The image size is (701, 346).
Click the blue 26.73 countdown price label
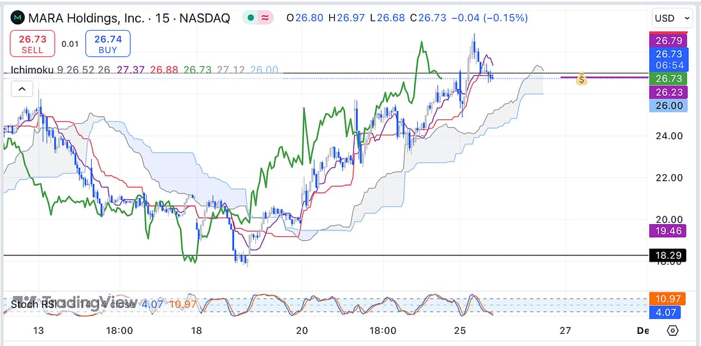click(x=668, y=59)
